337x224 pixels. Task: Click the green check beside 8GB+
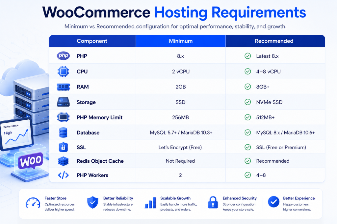tap(247, 87)
